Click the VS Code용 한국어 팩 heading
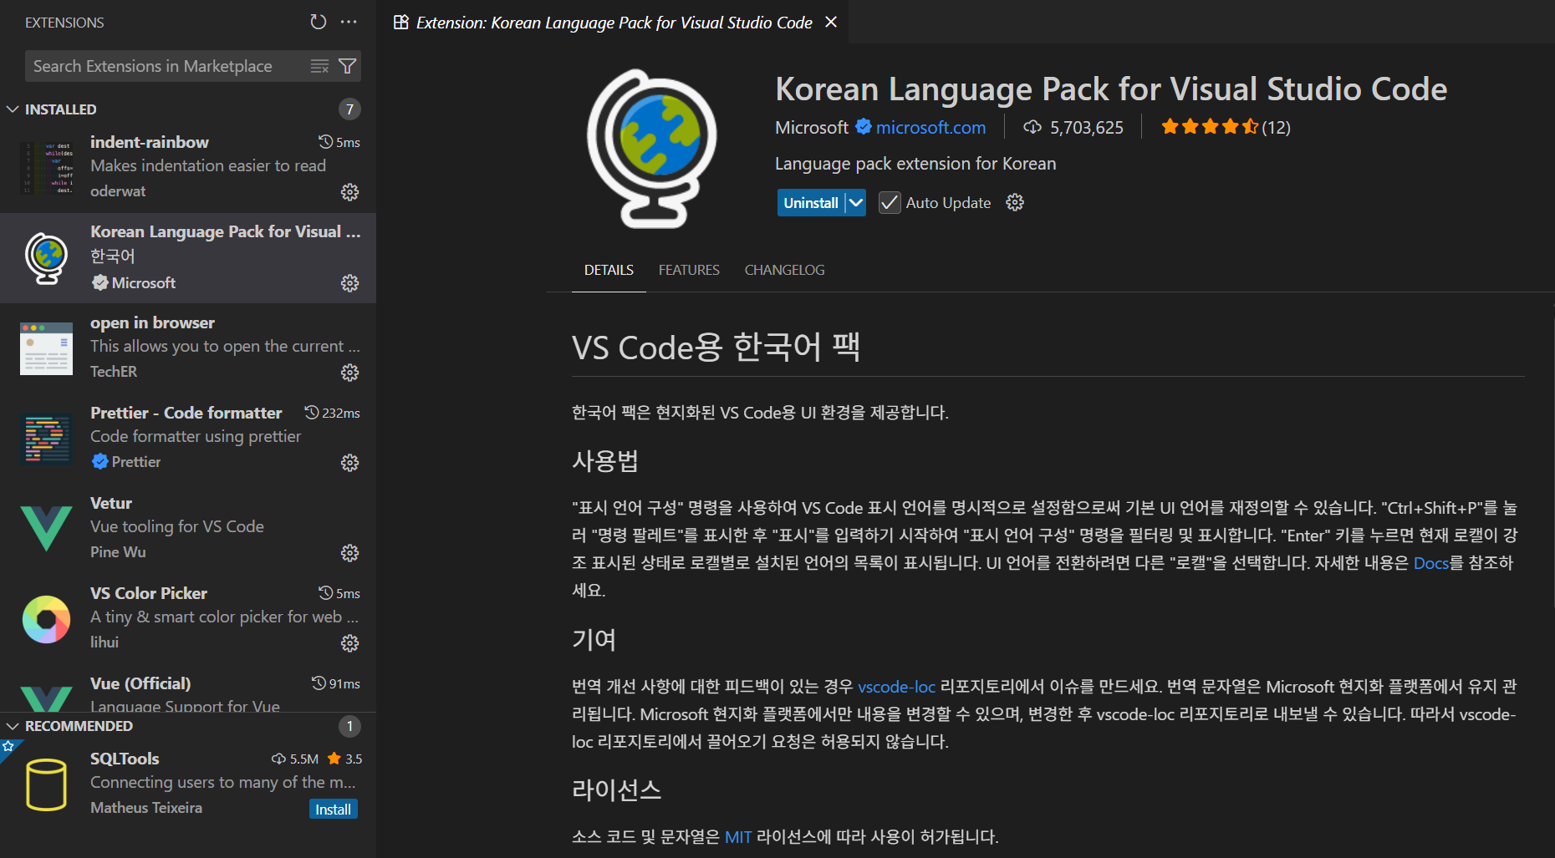Image resolution: width=1555 pixels, height=858 pixels. pyautogui.click(x=716, y=347)
